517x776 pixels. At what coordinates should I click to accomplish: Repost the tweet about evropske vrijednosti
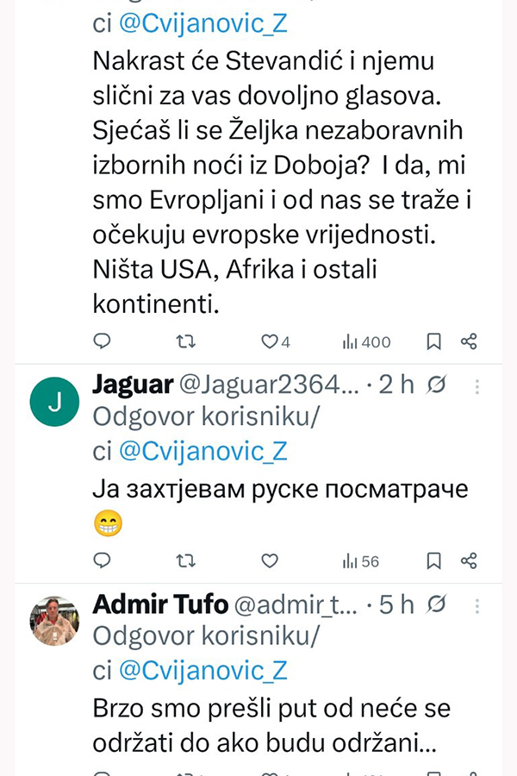coord(185,341)
